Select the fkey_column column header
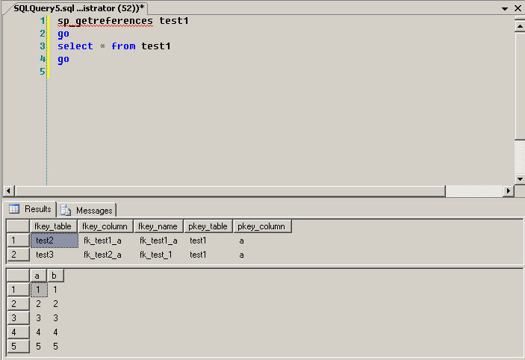 (x=105, y=226)
